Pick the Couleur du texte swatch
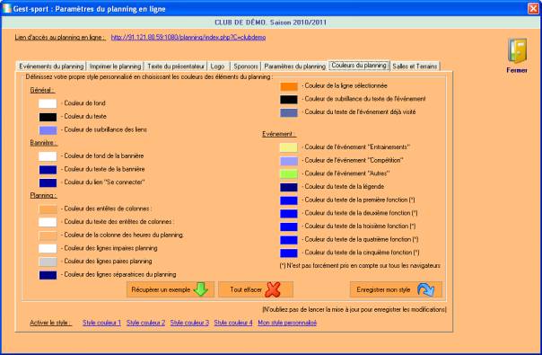Image resolution: width=542 pixels, height=355 pixels. pyautogui.click(x=48, y=117)
